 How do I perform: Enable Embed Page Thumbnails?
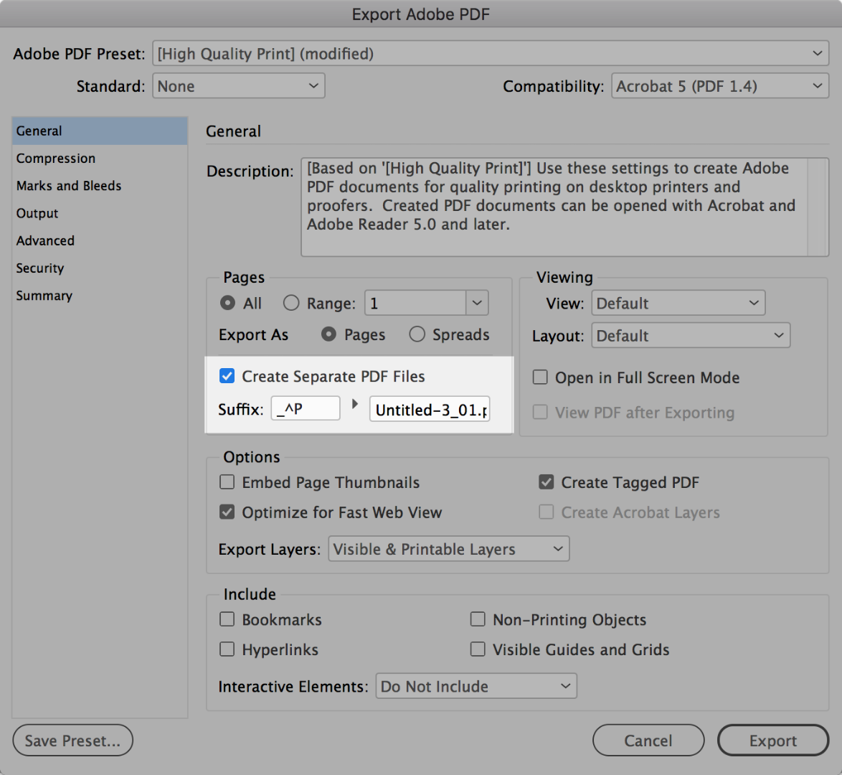tap(227, 482)
